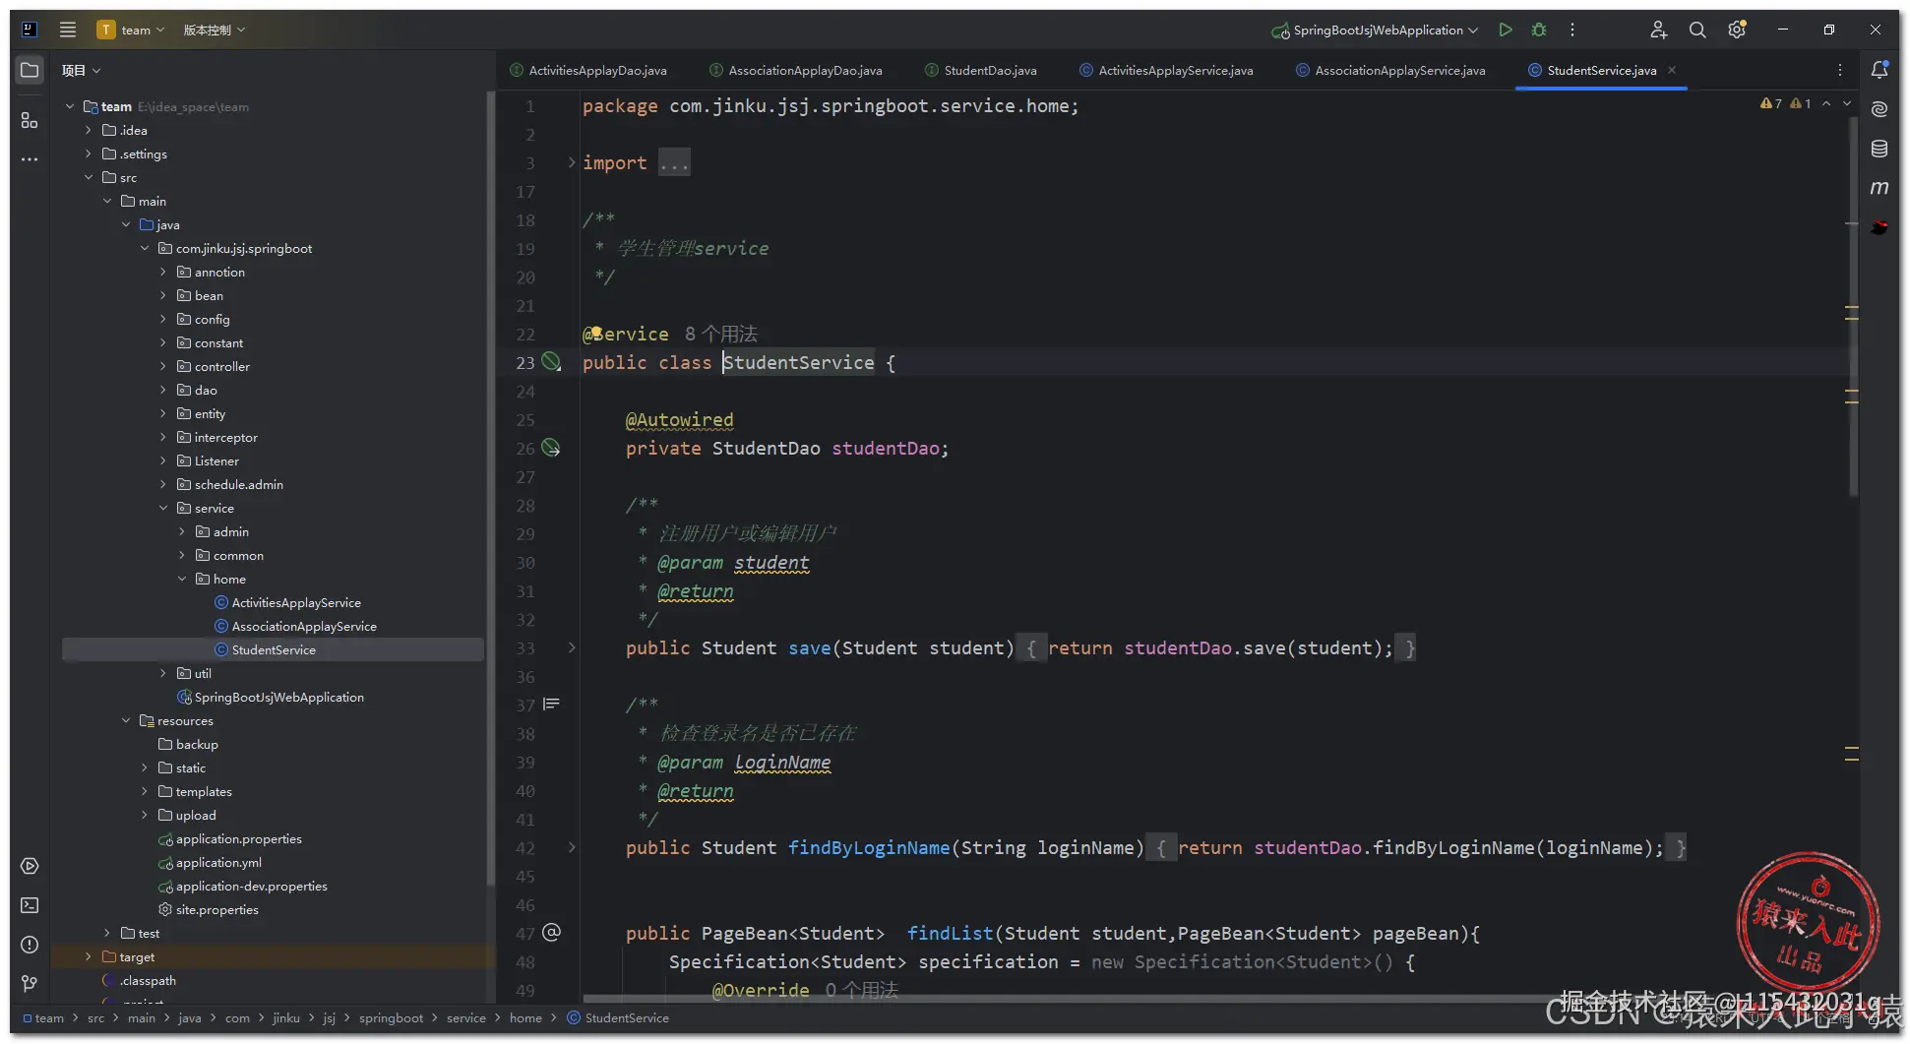The width and height of the screenshot is (1910, 1044).
Task: Expand the controller package
Action: (x=163, y=366)
